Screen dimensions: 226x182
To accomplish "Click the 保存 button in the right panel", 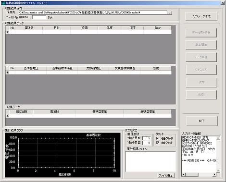I will pyautogui.click(x=201, y=83).
